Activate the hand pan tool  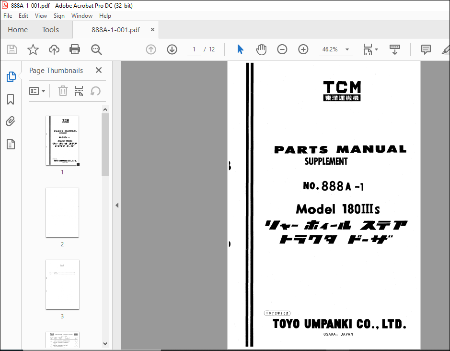261,49
